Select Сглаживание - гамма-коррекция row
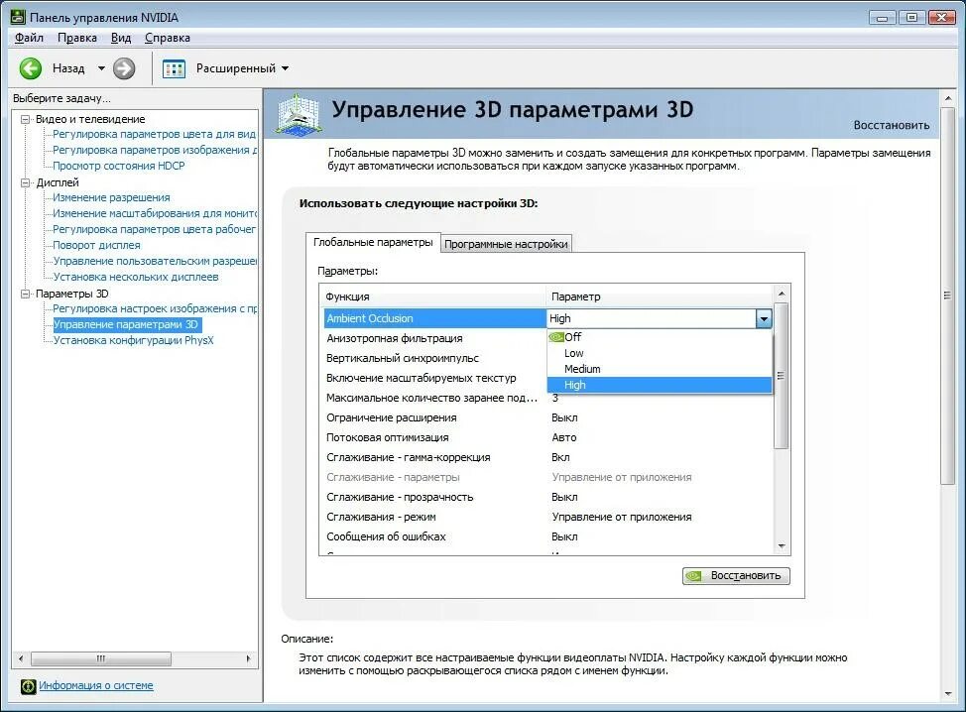966x712 pixels. coord(548,457)
